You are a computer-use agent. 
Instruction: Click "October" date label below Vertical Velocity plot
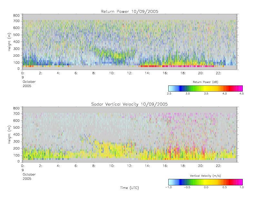[x=29, y=174]
